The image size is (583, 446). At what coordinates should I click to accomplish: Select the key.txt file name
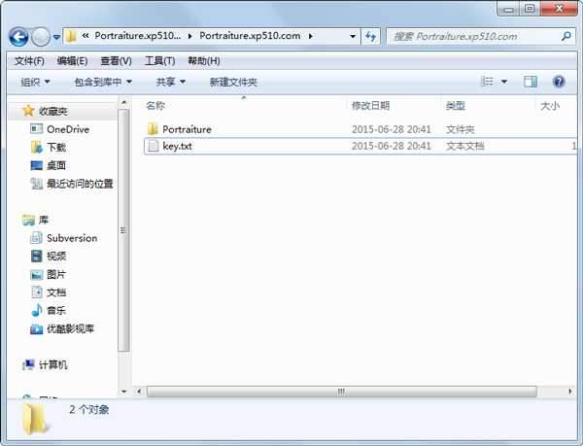tap(178, 146)
